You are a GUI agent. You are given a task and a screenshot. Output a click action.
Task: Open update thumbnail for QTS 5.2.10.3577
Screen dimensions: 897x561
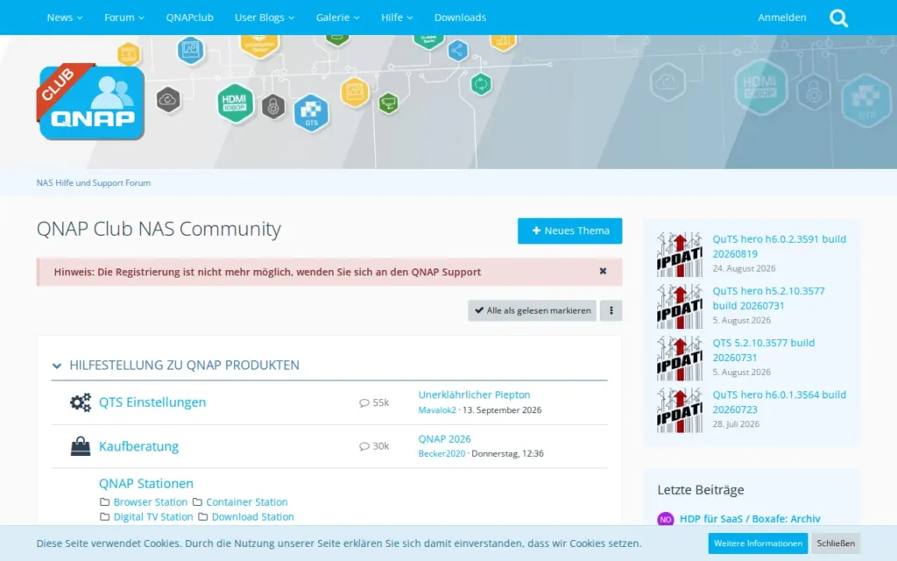click(680, 359)
